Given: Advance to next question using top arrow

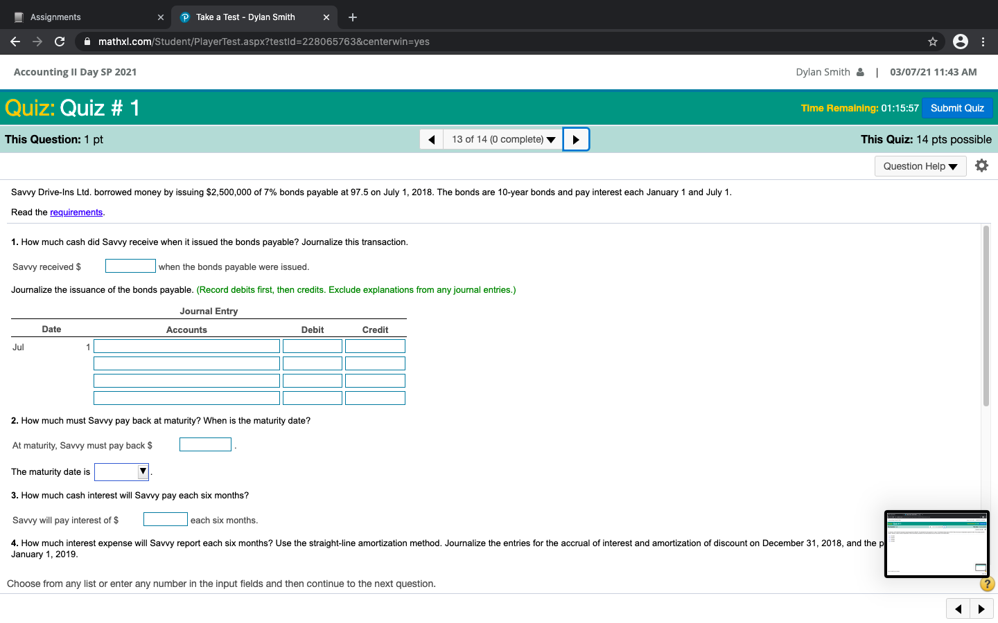Looking at the screenshot, I should pyautogui.click(x=576, y=139).
